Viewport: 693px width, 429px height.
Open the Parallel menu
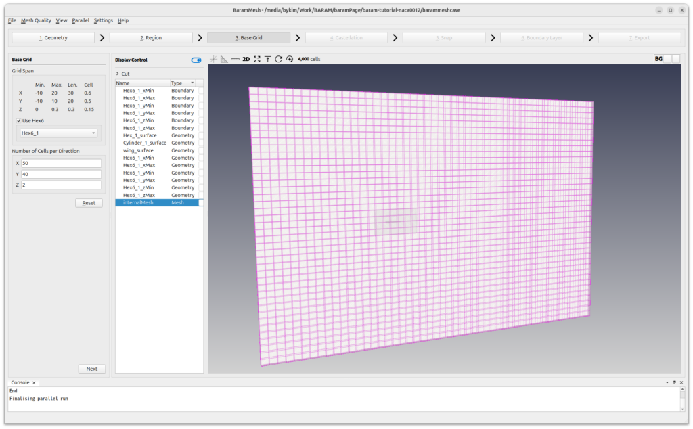(81, 20)
